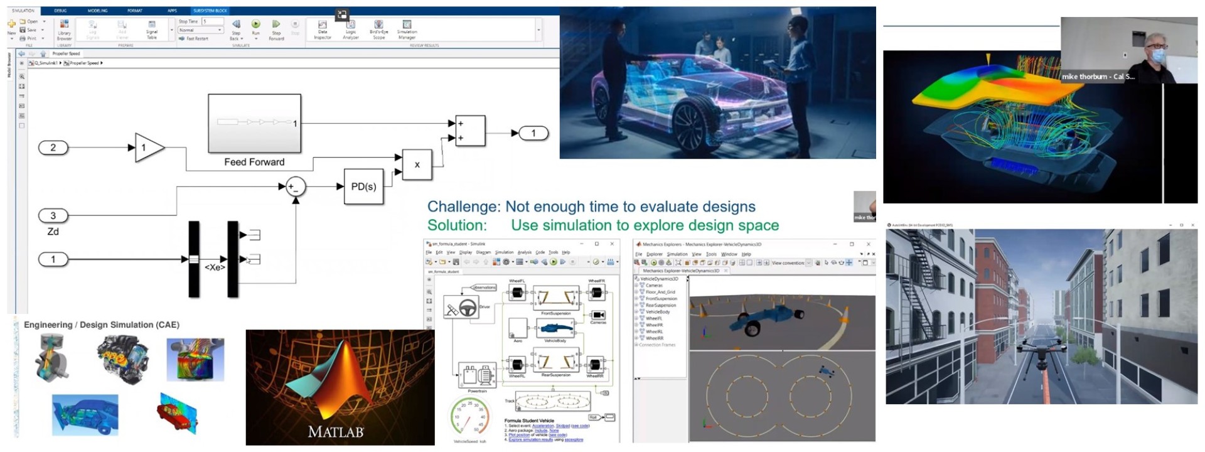The width and height of the screenshot is (1205, 452).
Task: Click the Fit to View palette icon
Action: (22, 87)
